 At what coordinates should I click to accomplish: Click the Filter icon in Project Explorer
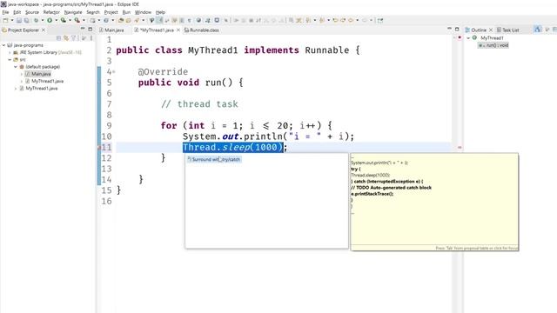73,38
